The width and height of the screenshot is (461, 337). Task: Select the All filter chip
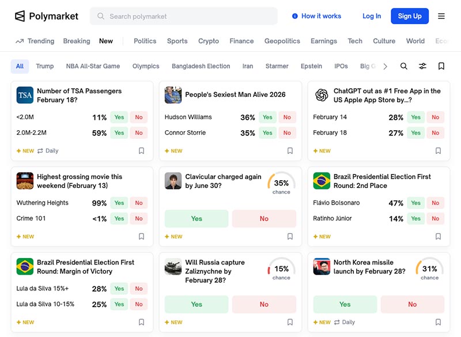click(20, 66)
